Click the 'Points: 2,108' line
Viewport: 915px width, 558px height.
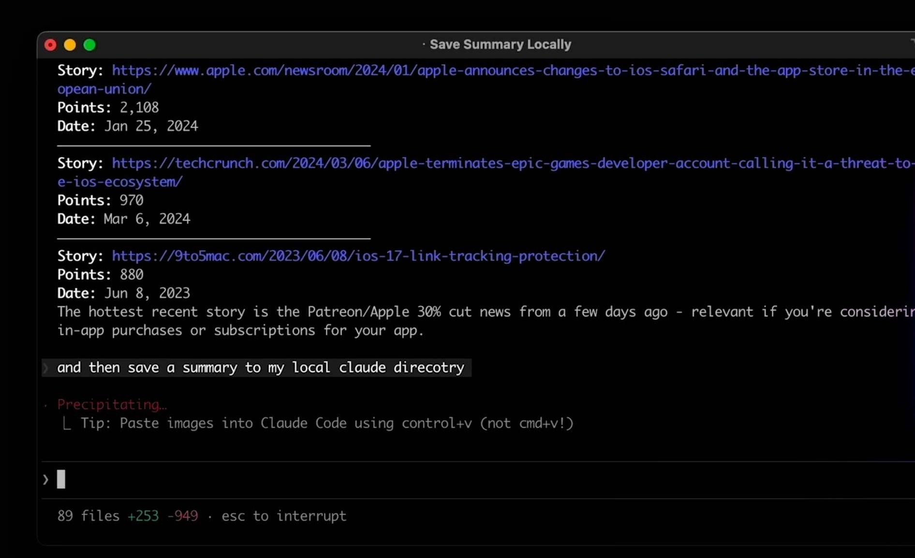point(108,107)
